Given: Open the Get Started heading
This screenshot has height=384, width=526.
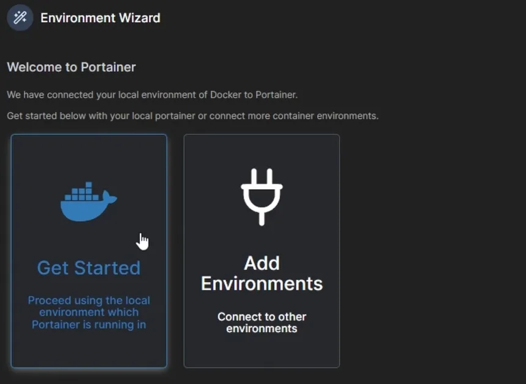Looking at the screenshot, I should click(x=89, y=267).
